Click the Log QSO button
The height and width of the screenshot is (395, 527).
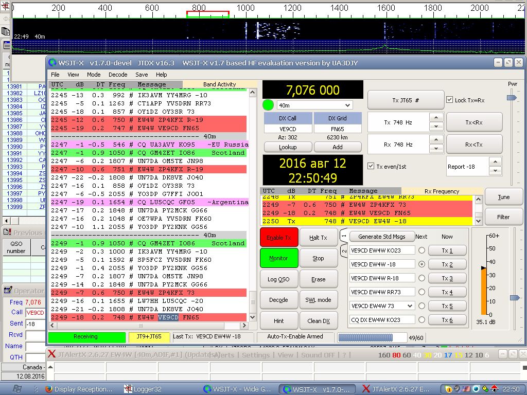click(x=278, y=279)
